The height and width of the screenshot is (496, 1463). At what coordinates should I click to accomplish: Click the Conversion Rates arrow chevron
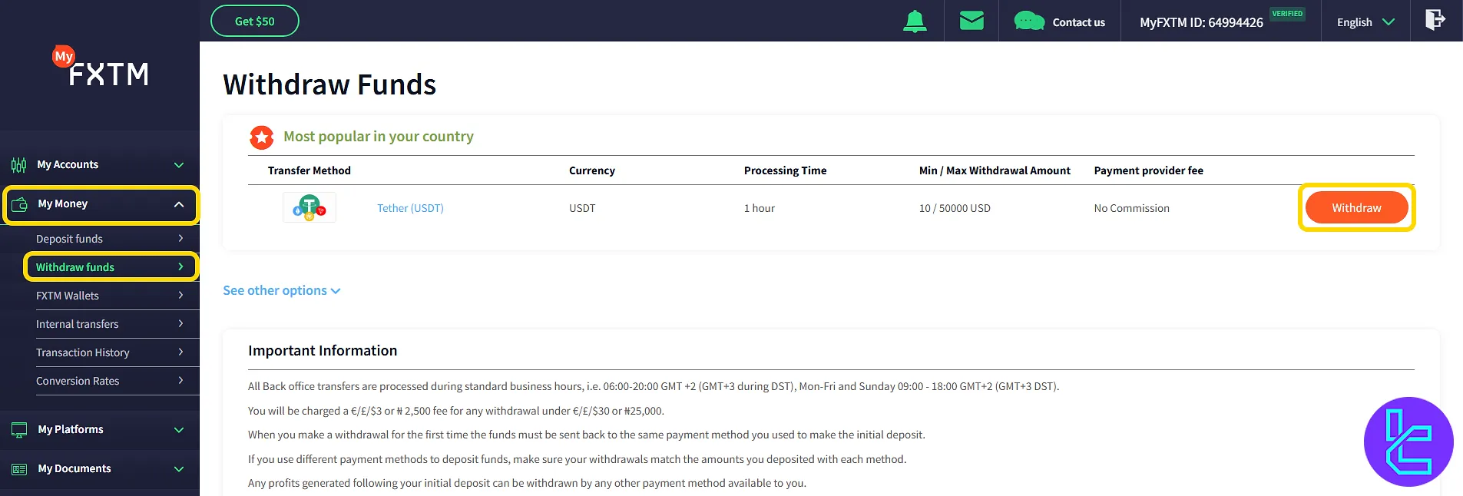pos(180,381)
